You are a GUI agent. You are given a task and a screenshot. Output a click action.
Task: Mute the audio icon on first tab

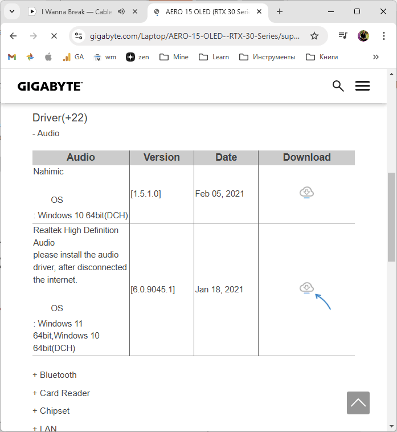(121, 11)
